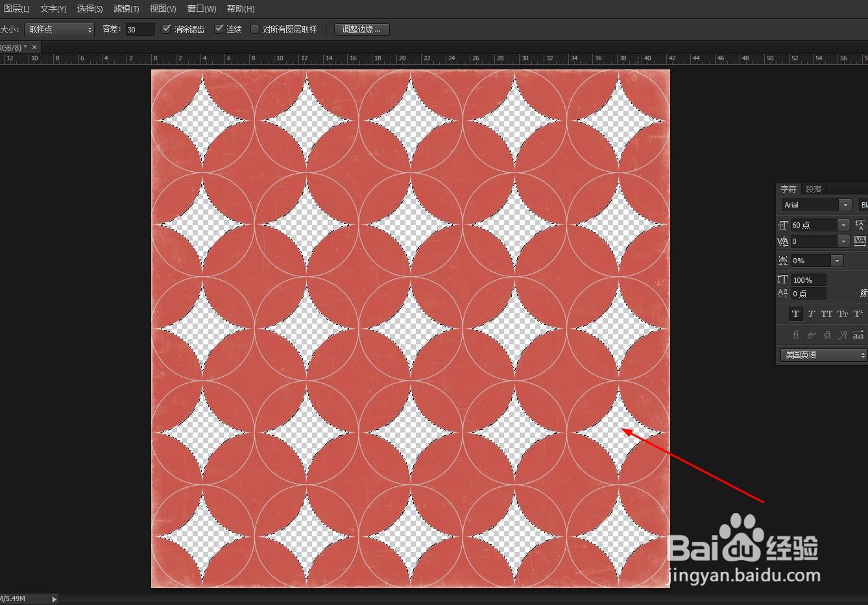Click the st discretionary ligatures icon
Viewport: 868px width, 605px height.
pyautogui.click(x=826, y=335)
